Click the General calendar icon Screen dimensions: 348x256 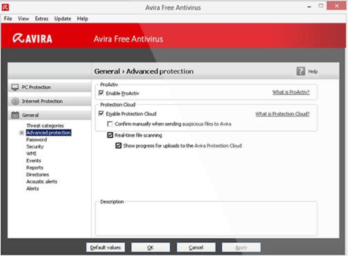click(15, 115)
